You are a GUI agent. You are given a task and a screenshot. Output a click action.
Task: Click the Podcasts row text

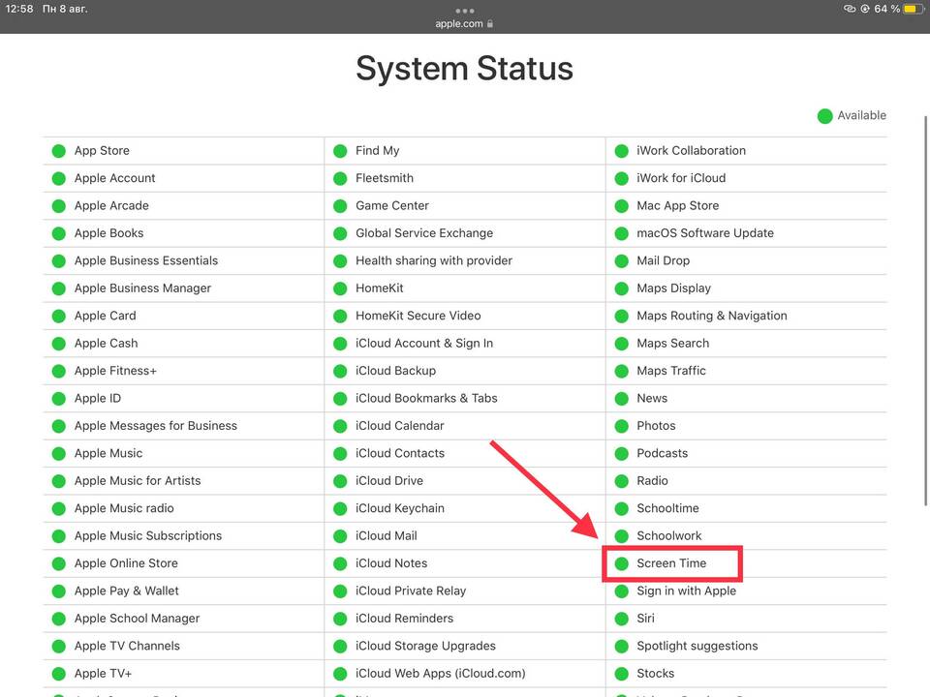(x=662, y=453)
